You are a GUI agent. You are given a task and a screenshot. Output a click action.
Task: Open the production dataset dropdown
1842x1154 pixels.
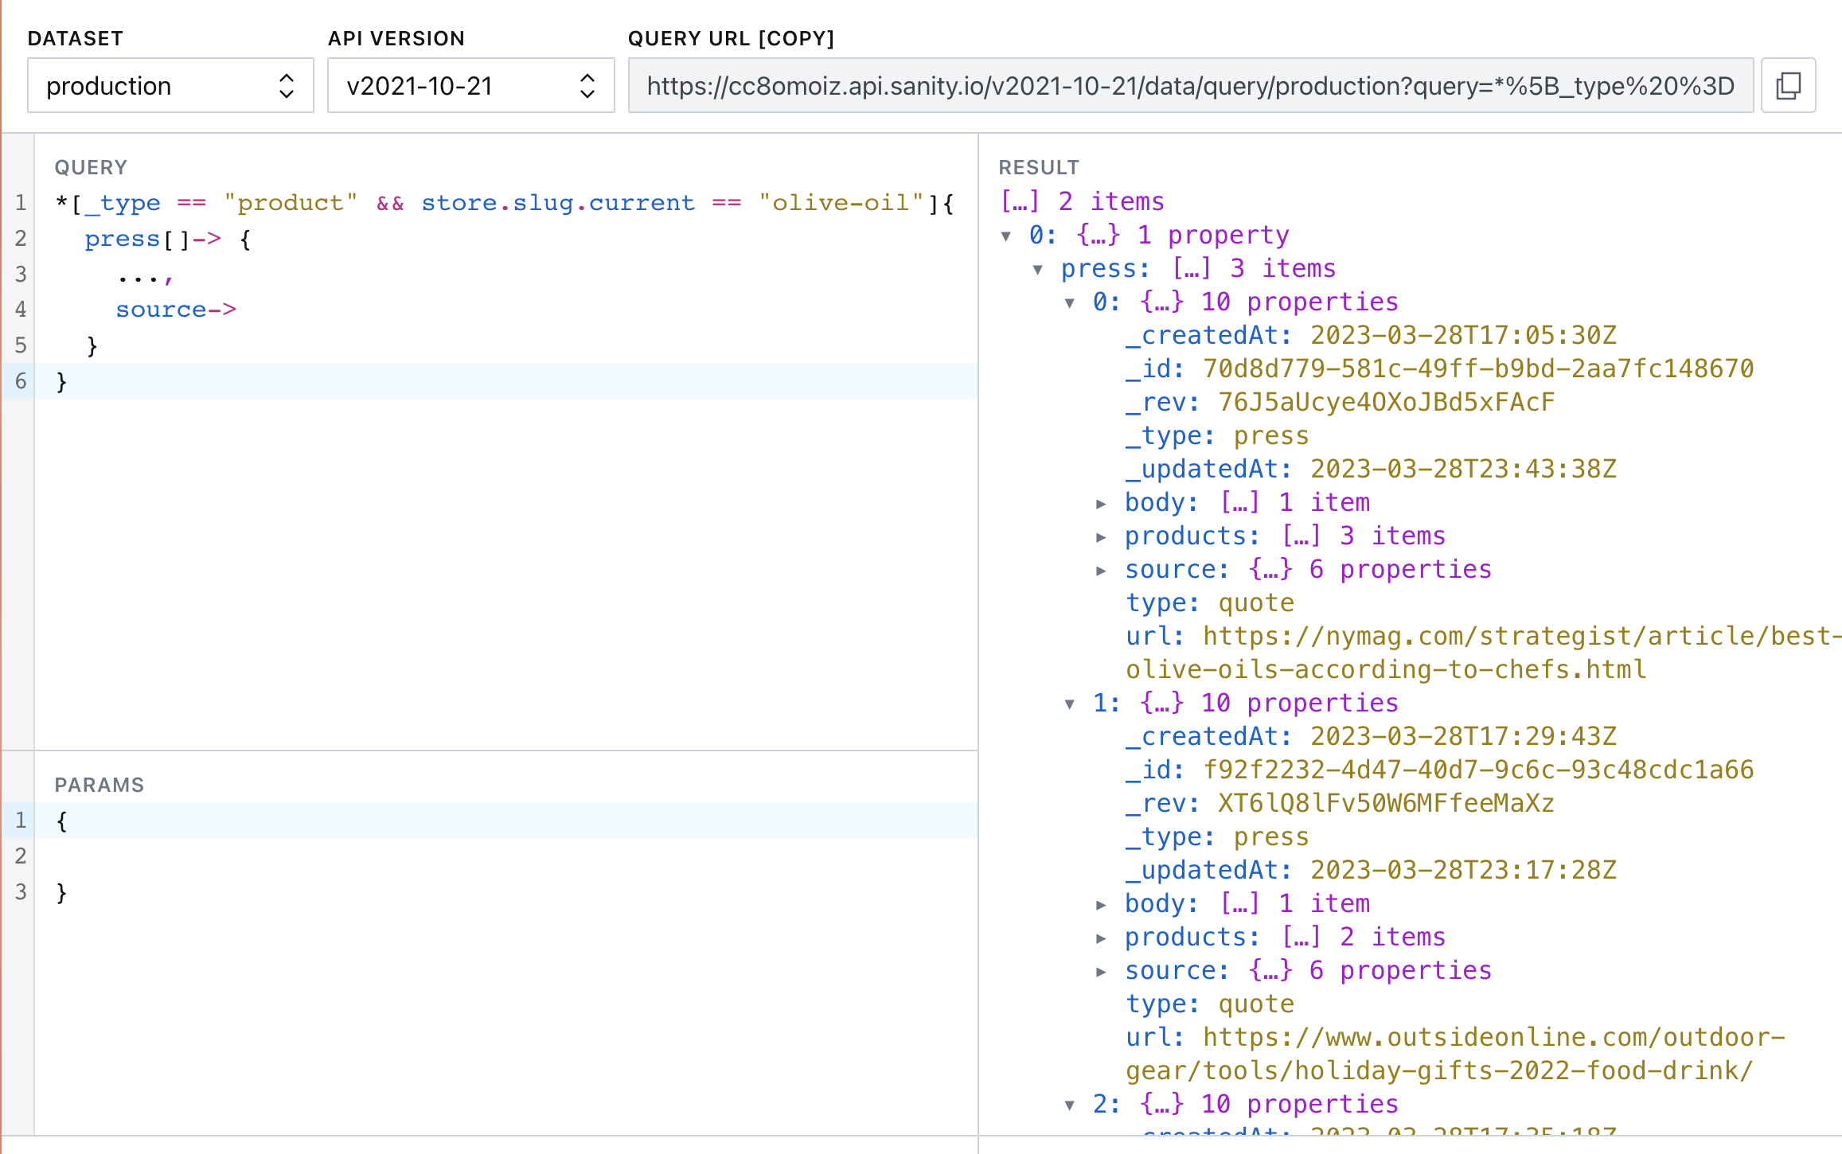pos(170,85)
